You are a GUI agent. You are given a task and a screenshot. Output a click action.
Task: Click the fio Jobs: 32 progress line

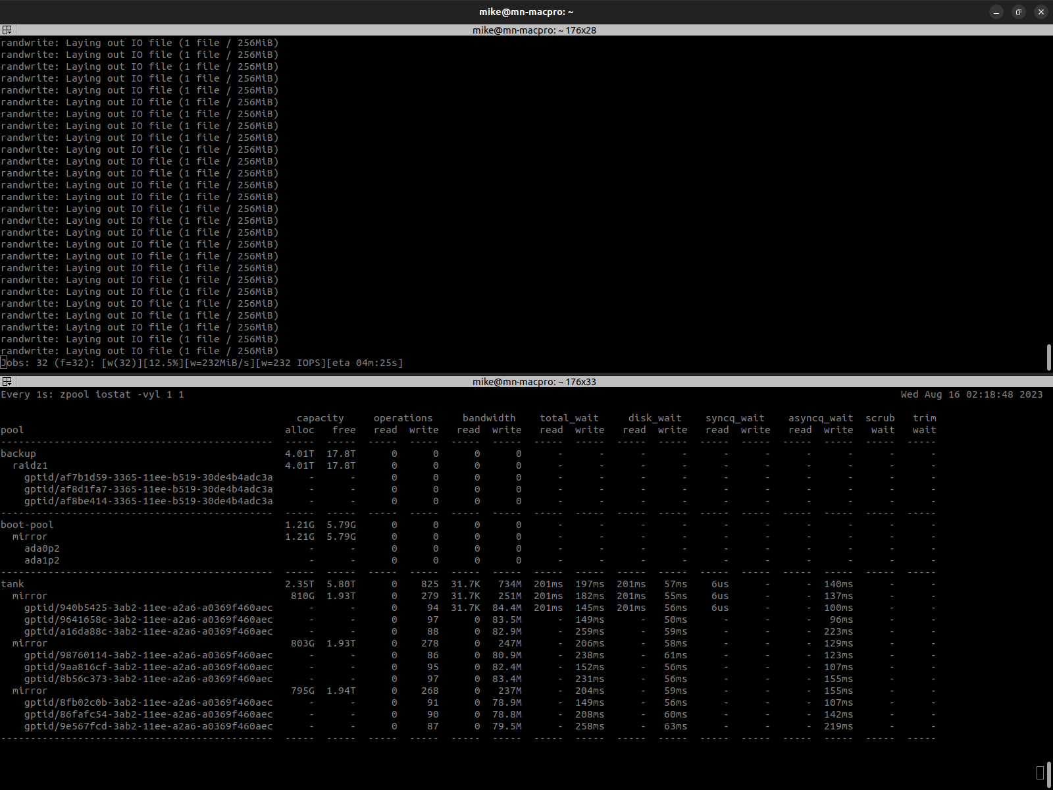pyautogui.click(x=202, y=363)
